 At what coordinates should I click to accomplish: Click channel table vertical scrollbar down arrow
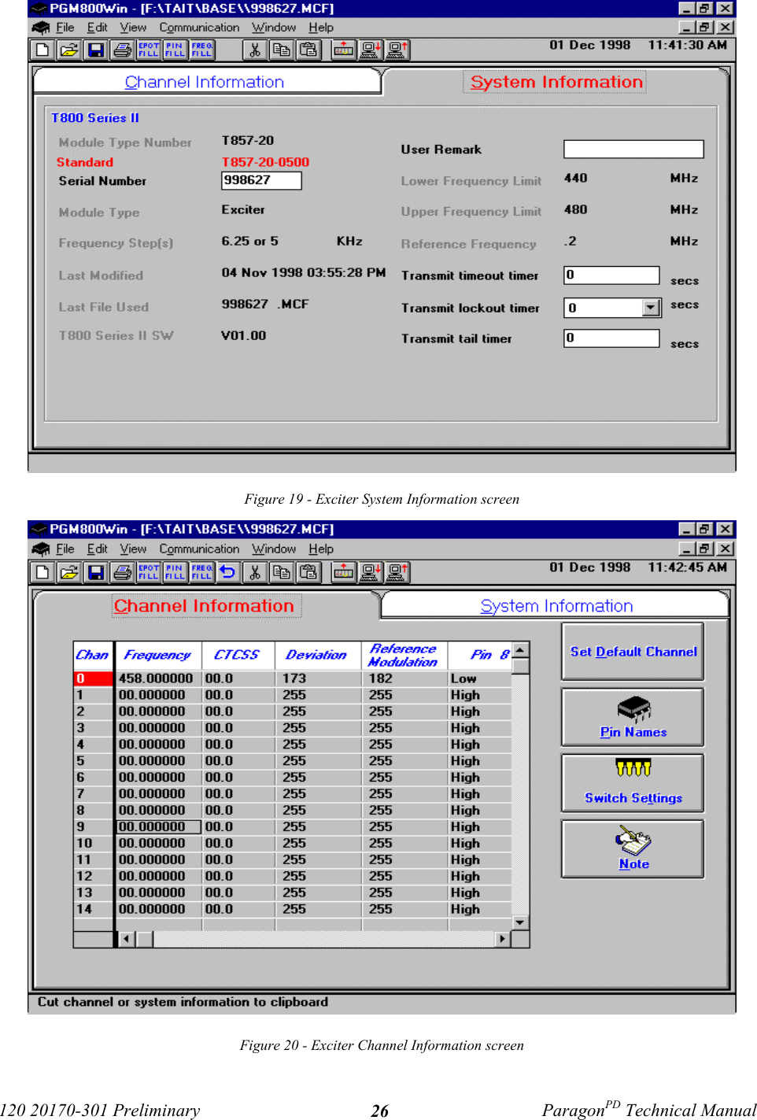520,922
